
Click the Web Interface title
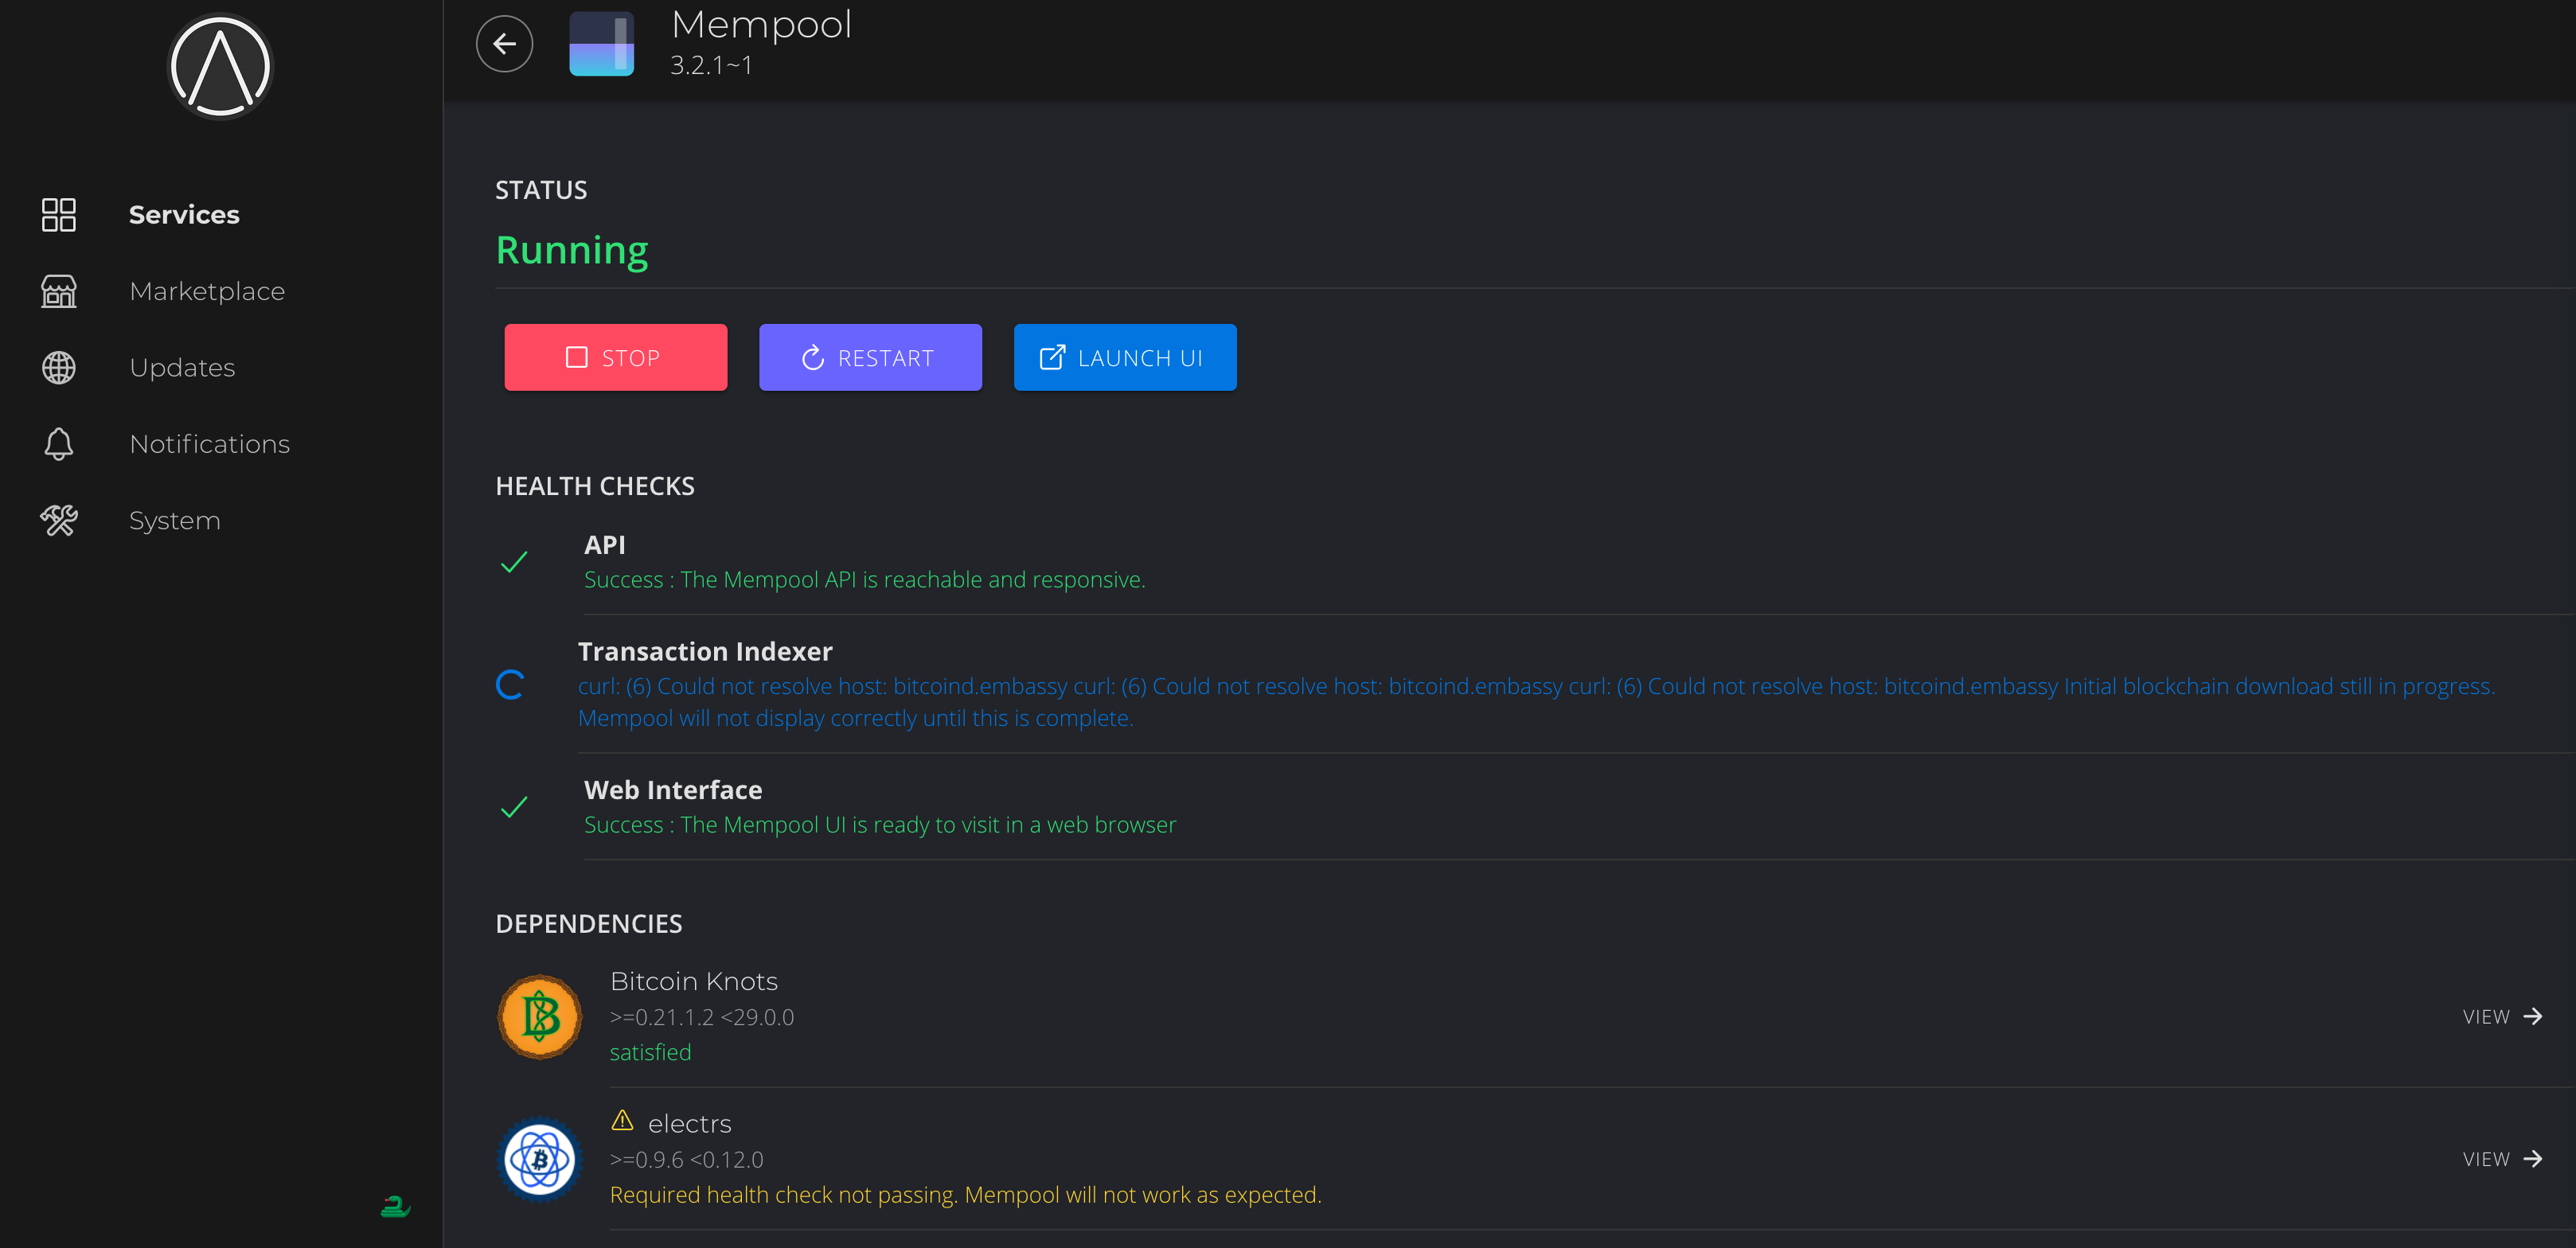pyautogui.click(x=673, y=790)
